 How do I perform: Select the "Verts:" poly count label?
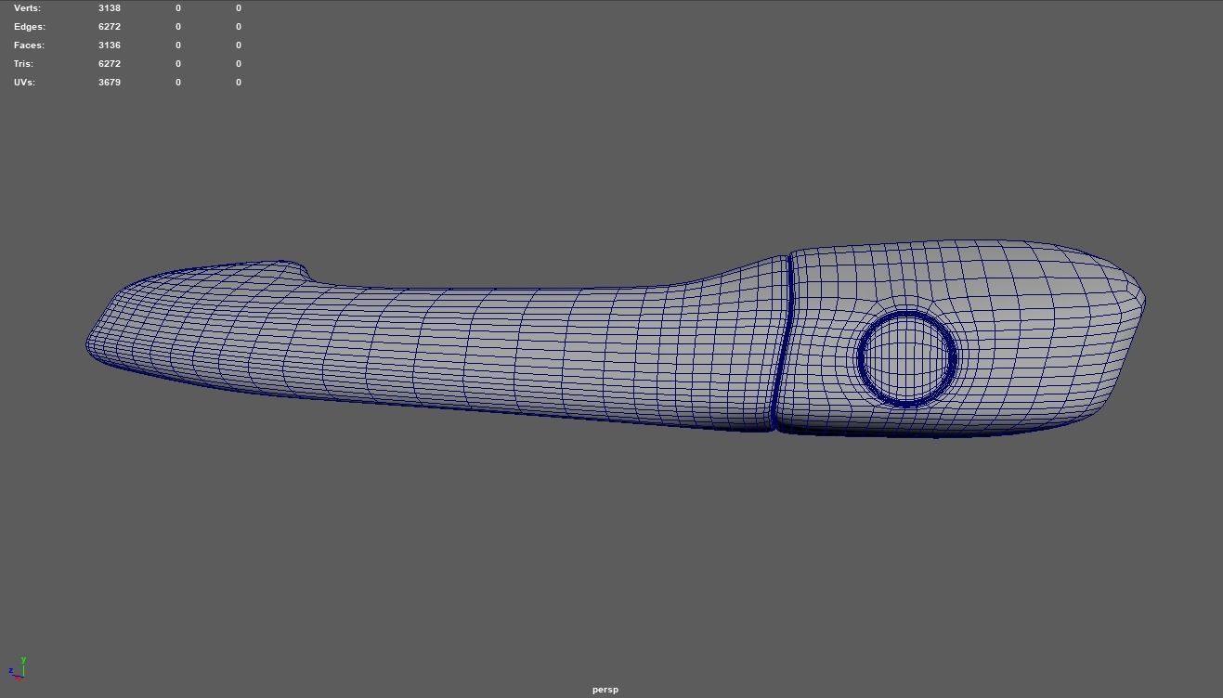point(28,7)
